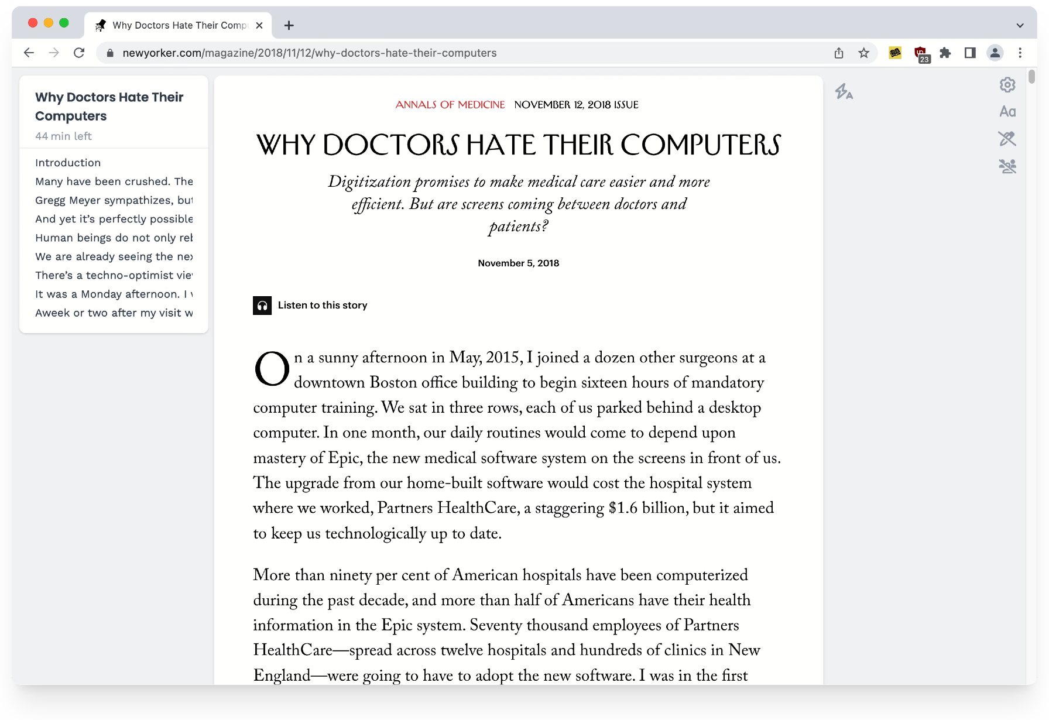The width and height of the screenshot is (1049, 720).
Task: Click the page vertical scrollbar thumb
Action: point(1031,77)
